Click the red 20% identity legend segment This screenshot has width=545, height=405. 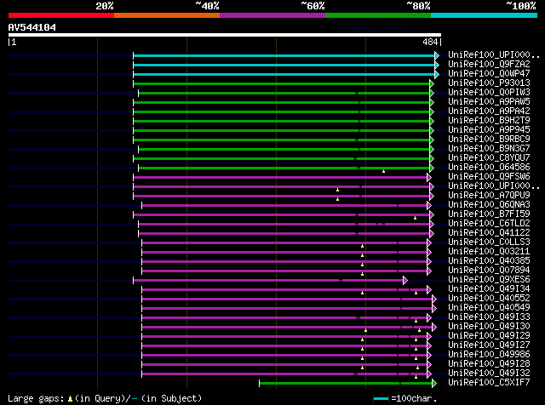point(61,15)
